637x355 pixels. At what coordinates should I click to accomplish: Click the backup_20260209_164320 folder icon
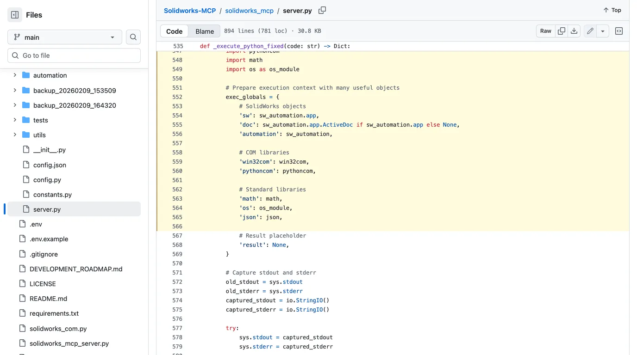pyautogui.click(x=26, y=105)
